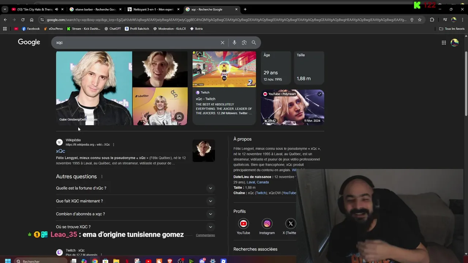Image resolution: width=468 pixels, height=263 pixels.
Task: Open the Taille 1,88 m card
Action: [x=309, y=68]
